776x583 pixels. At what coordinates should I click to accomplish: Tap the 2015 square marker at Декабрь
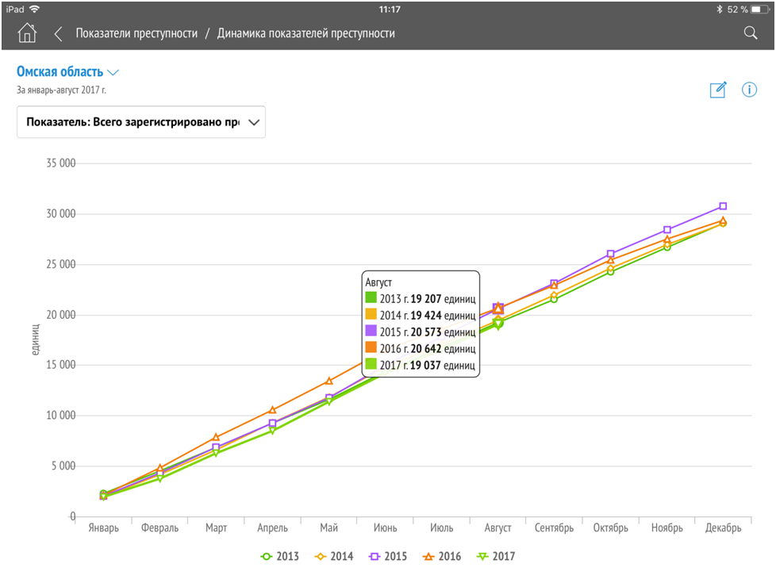click(723, 206)
